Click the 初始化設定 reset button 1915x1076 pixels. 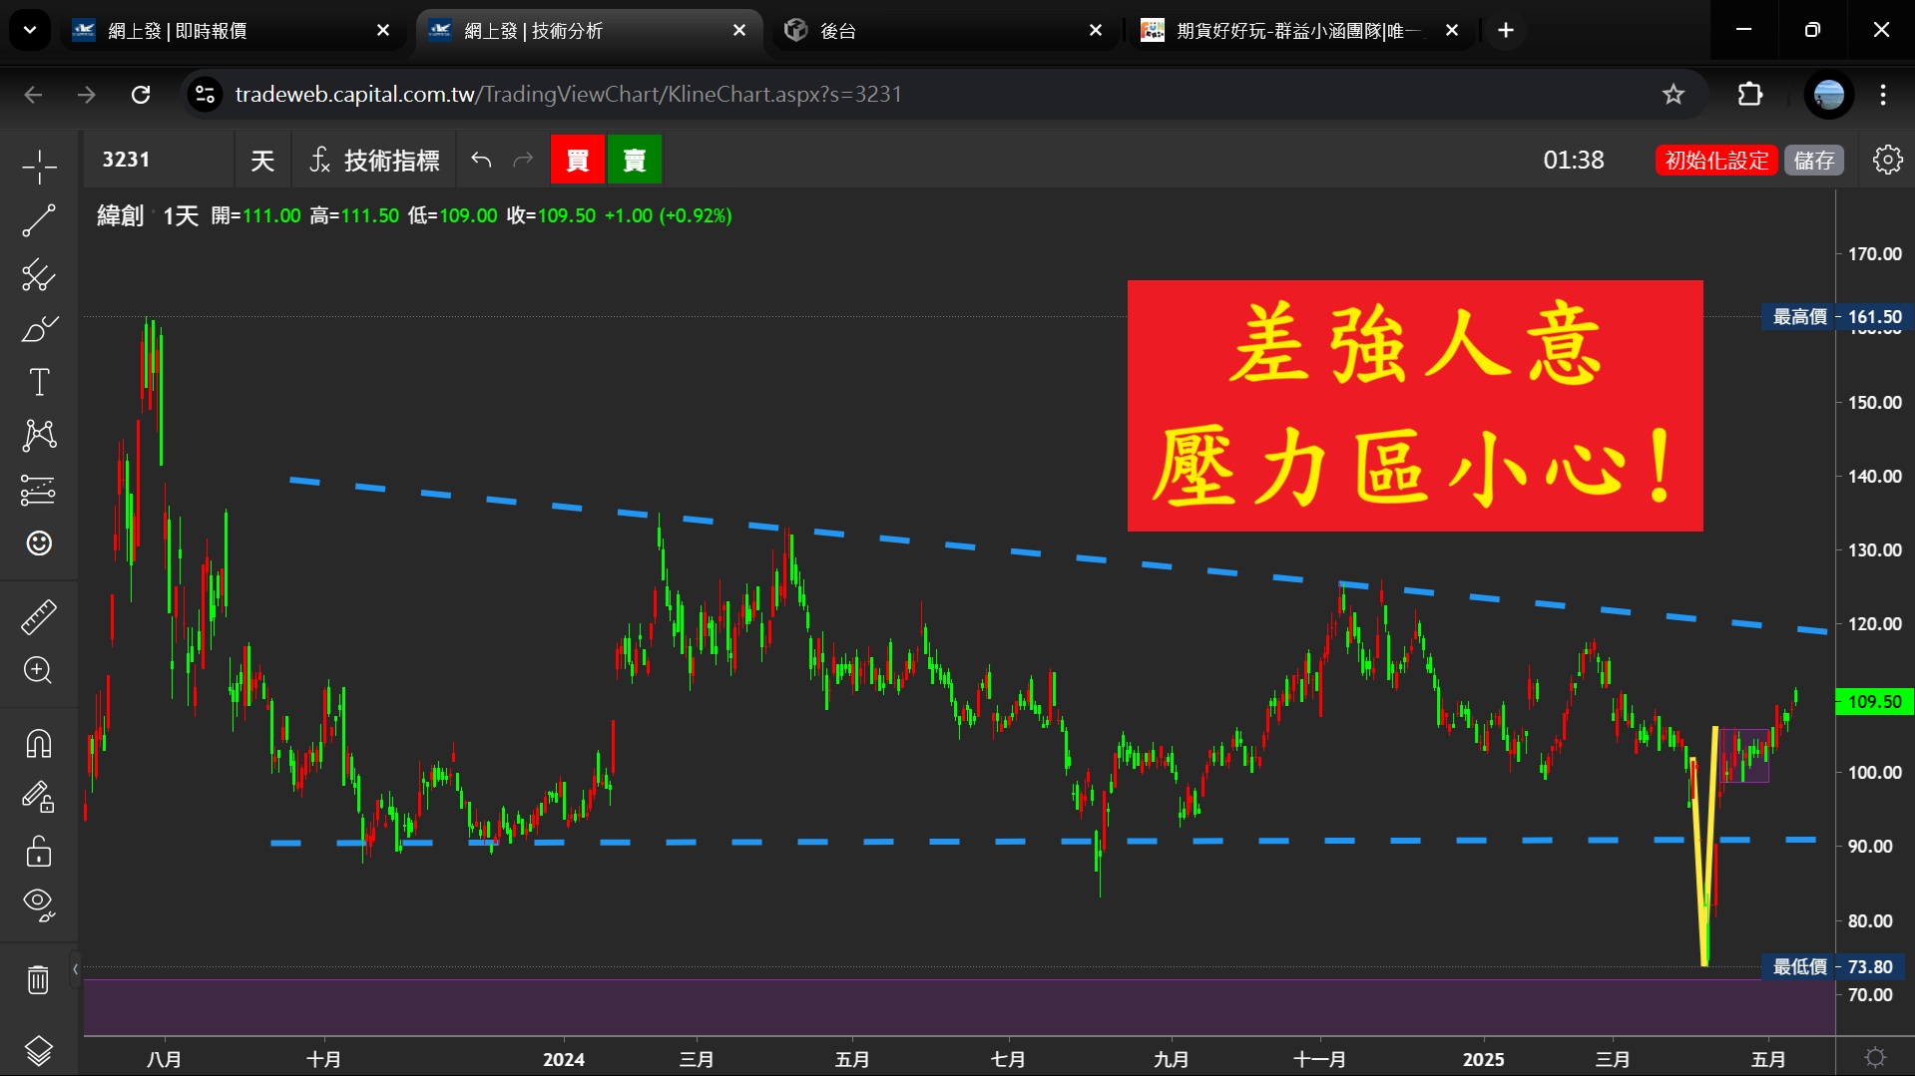coord(1716,160)
